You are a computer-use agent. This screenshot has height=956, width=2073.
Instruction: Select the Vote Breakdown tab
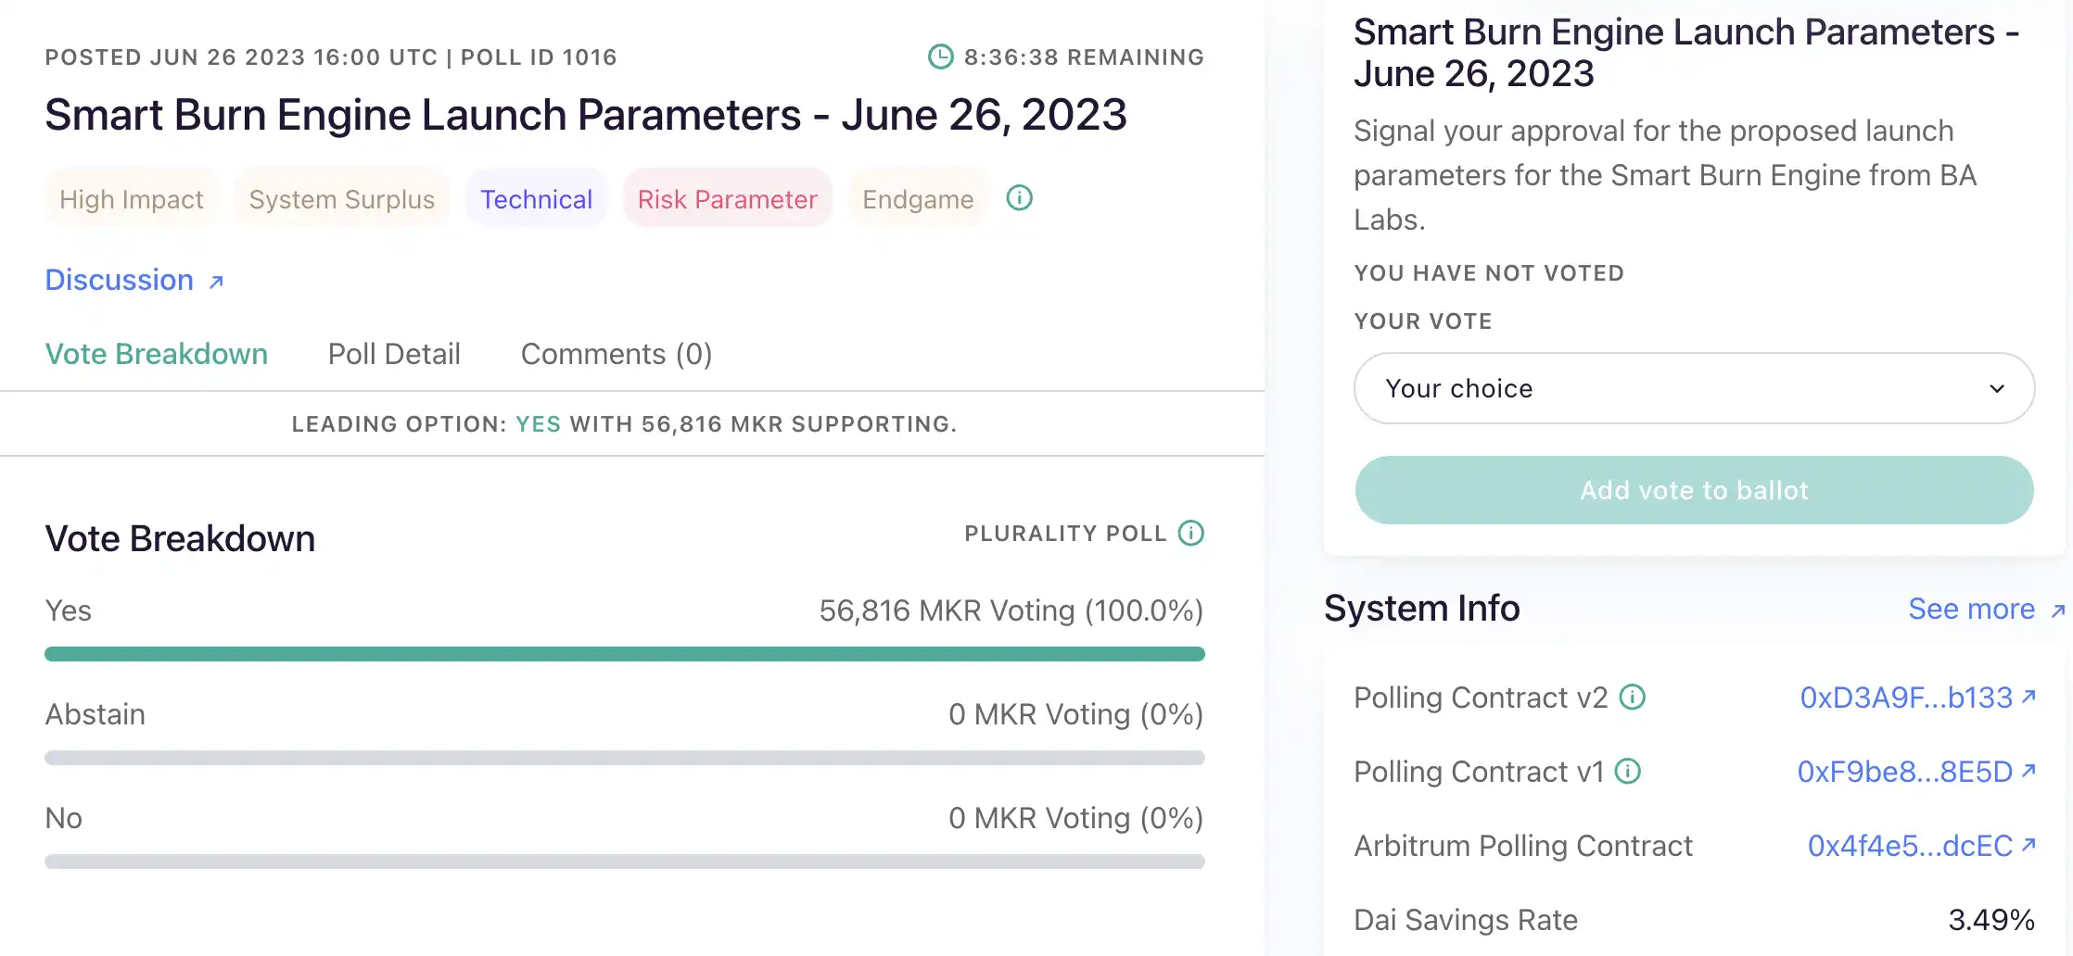point(156,355)
